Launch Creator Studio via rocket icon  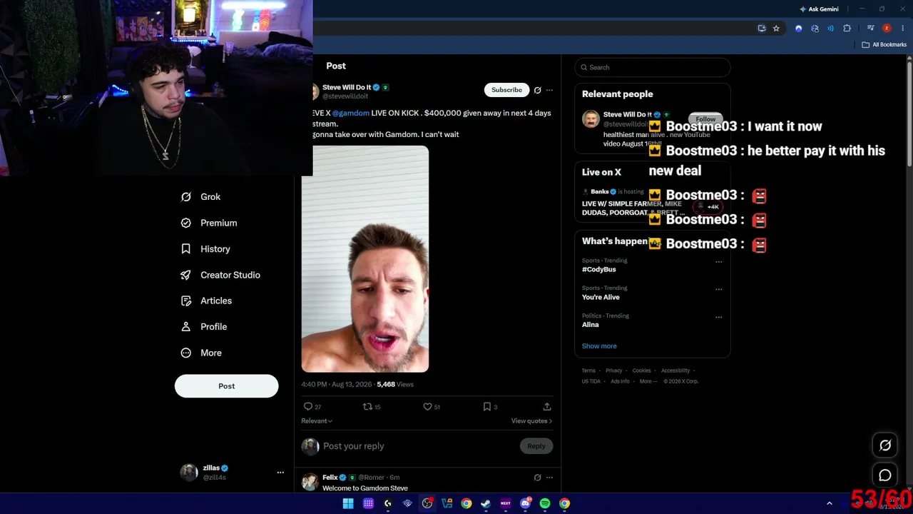[185, 275]
